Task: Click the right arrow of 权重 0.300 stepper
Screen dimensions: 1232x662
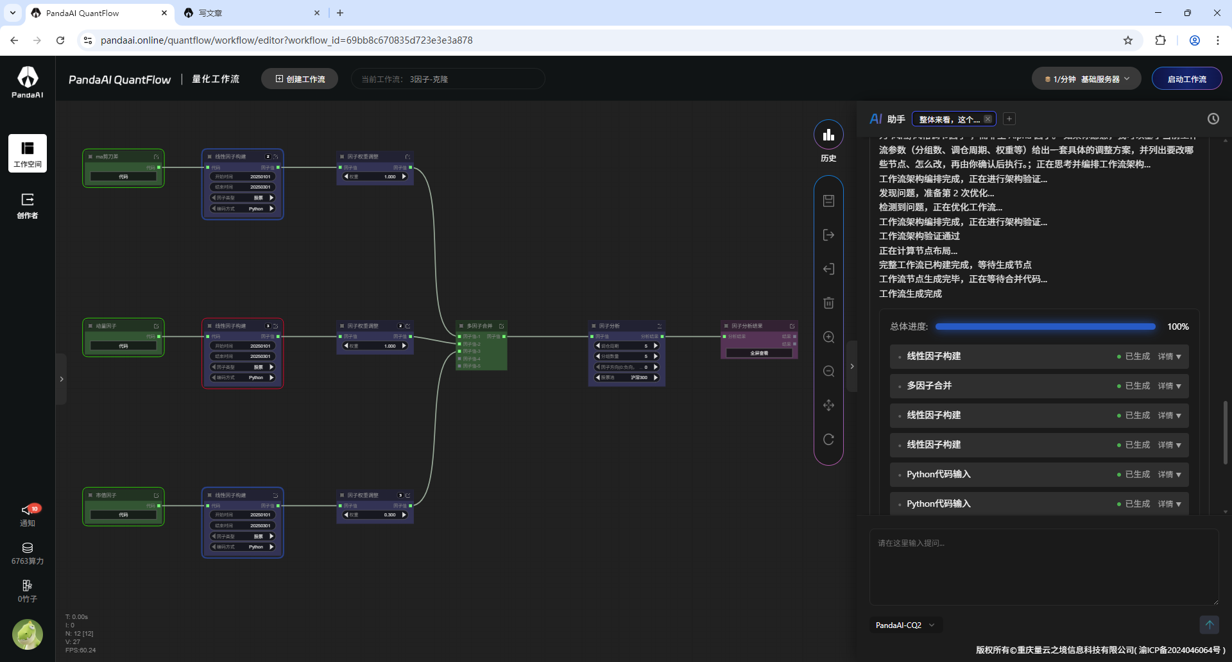Action: (404, 514)
